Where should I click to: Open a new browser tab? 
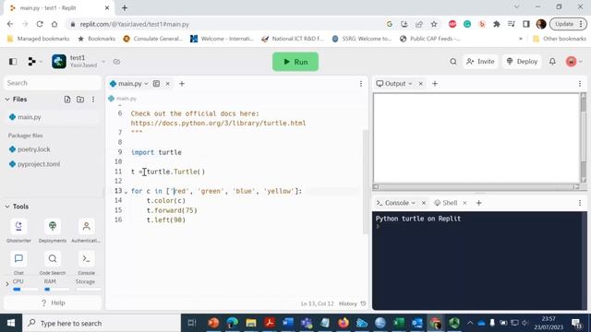pyautogui.click(x=125, y=7)
